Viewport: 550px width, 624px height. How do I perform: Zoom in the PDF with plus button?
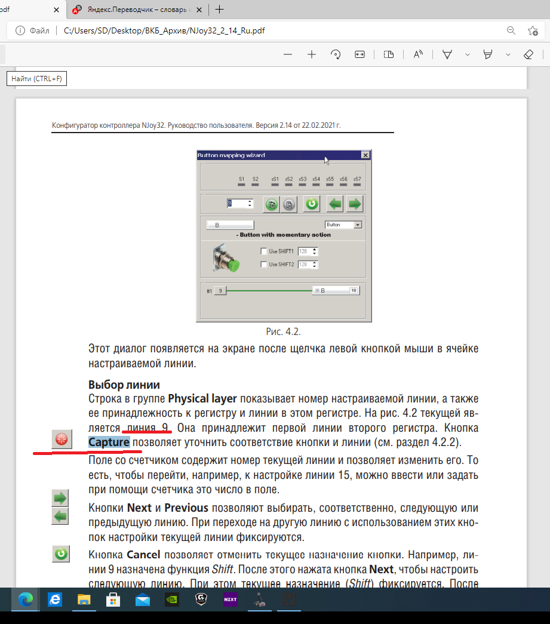click(x=312, y=54)
